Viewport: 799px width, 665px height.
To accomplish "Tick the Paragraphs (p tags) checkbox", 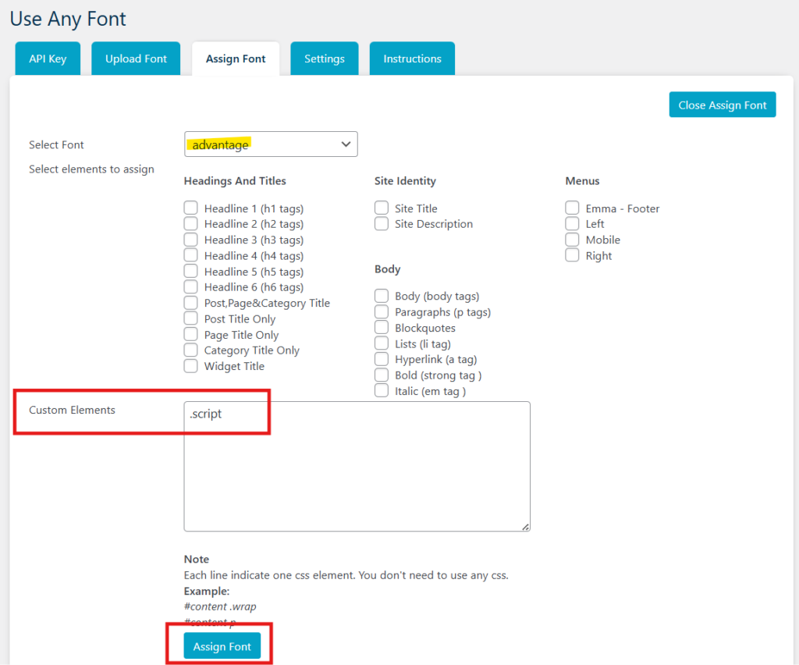I will pyautogui.click(x=382, y=312).
